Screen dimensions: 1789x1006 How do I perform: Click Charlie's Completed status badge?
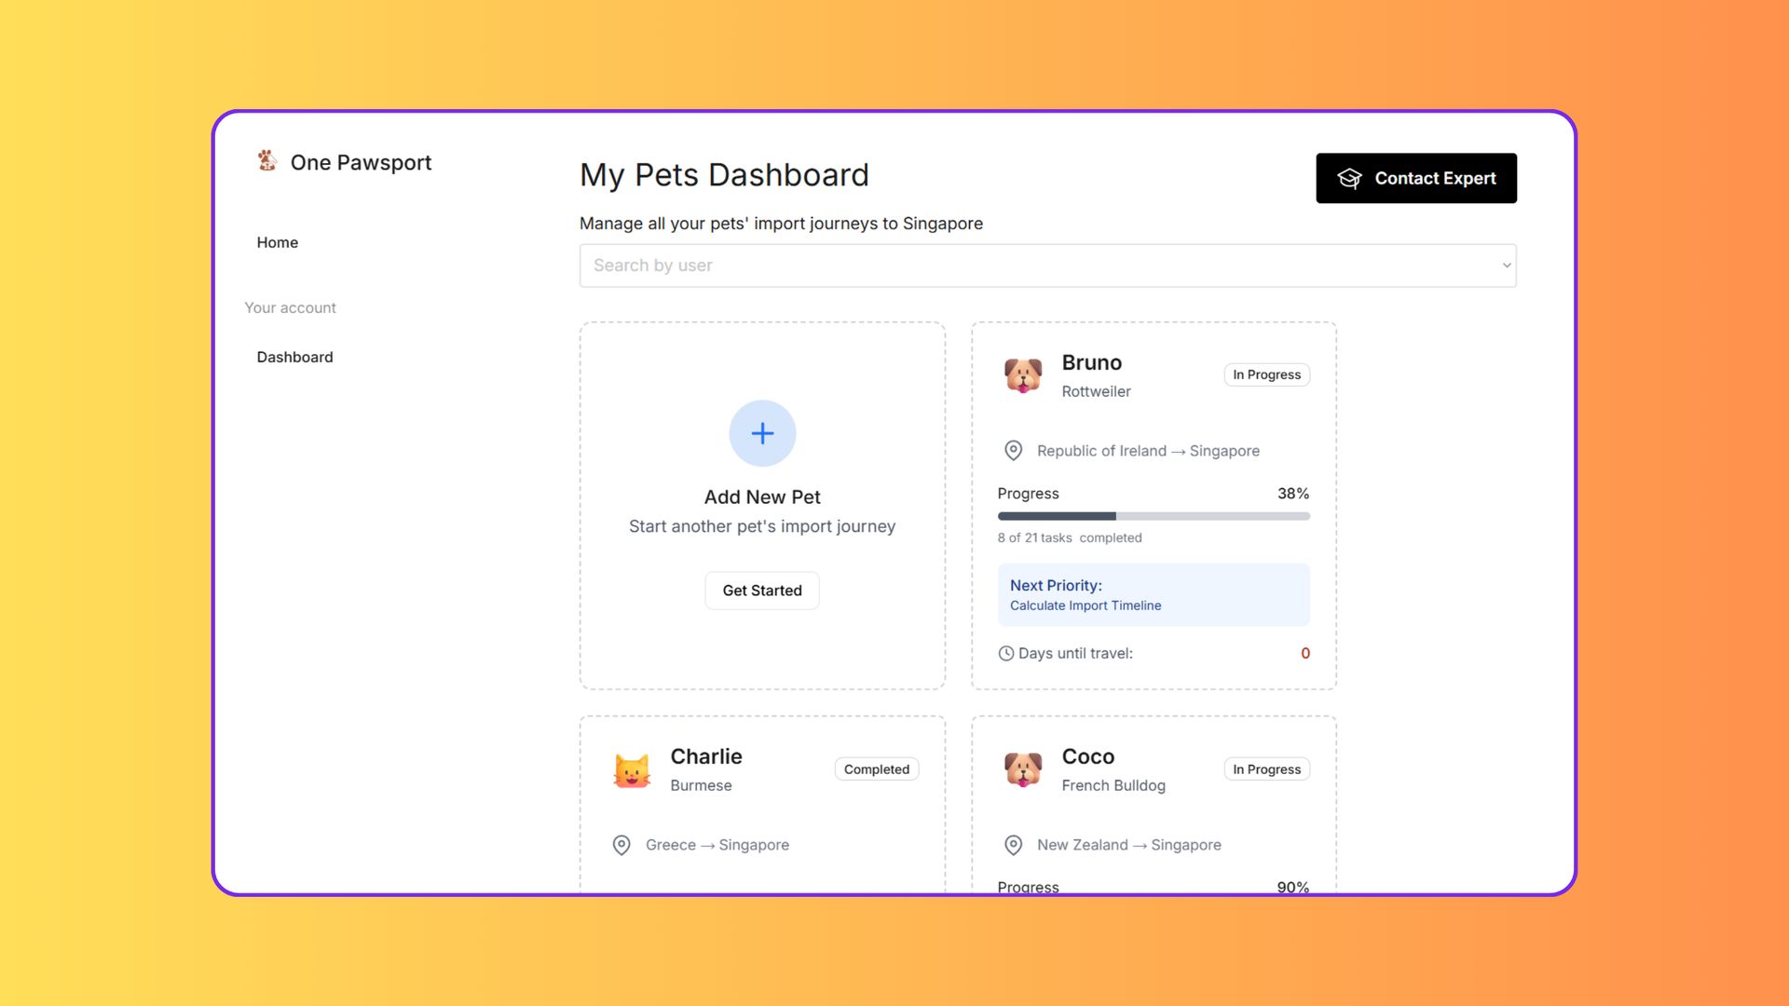tap(876, 769)
